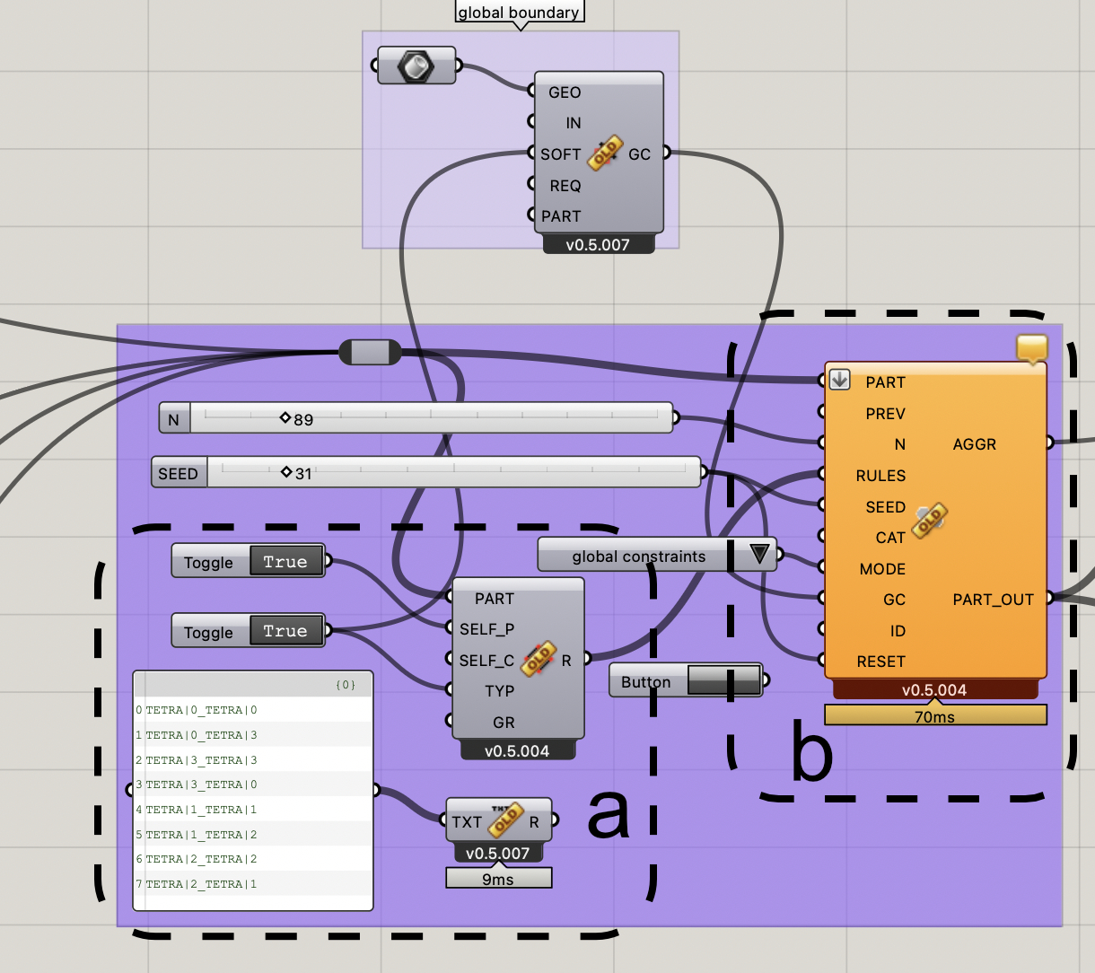
Task: Click the GEO input of boundary component
Action: [x=565, y=92]
